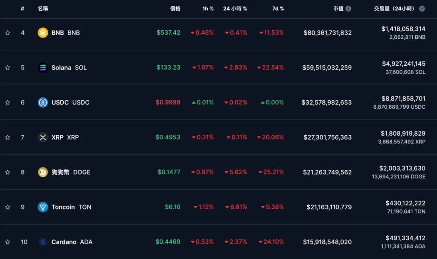Show info icon for 交易量 (24小時)
The height and width of the screenshot is (259, 437).
(x=422, y=9)
